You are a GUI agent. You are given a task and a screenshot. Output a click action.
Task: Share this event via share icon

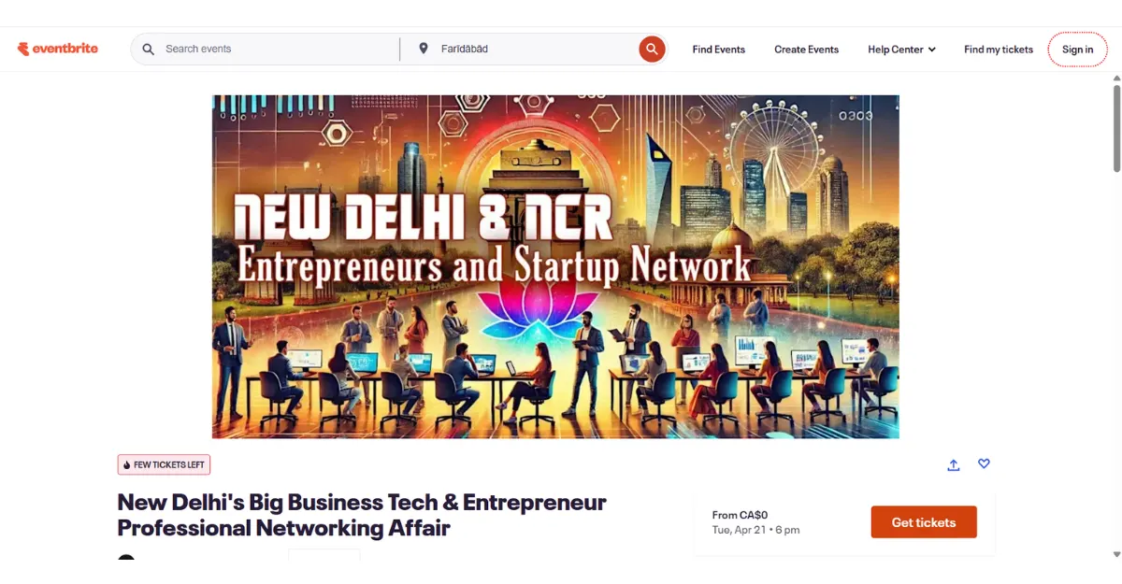tap(954, 464)
